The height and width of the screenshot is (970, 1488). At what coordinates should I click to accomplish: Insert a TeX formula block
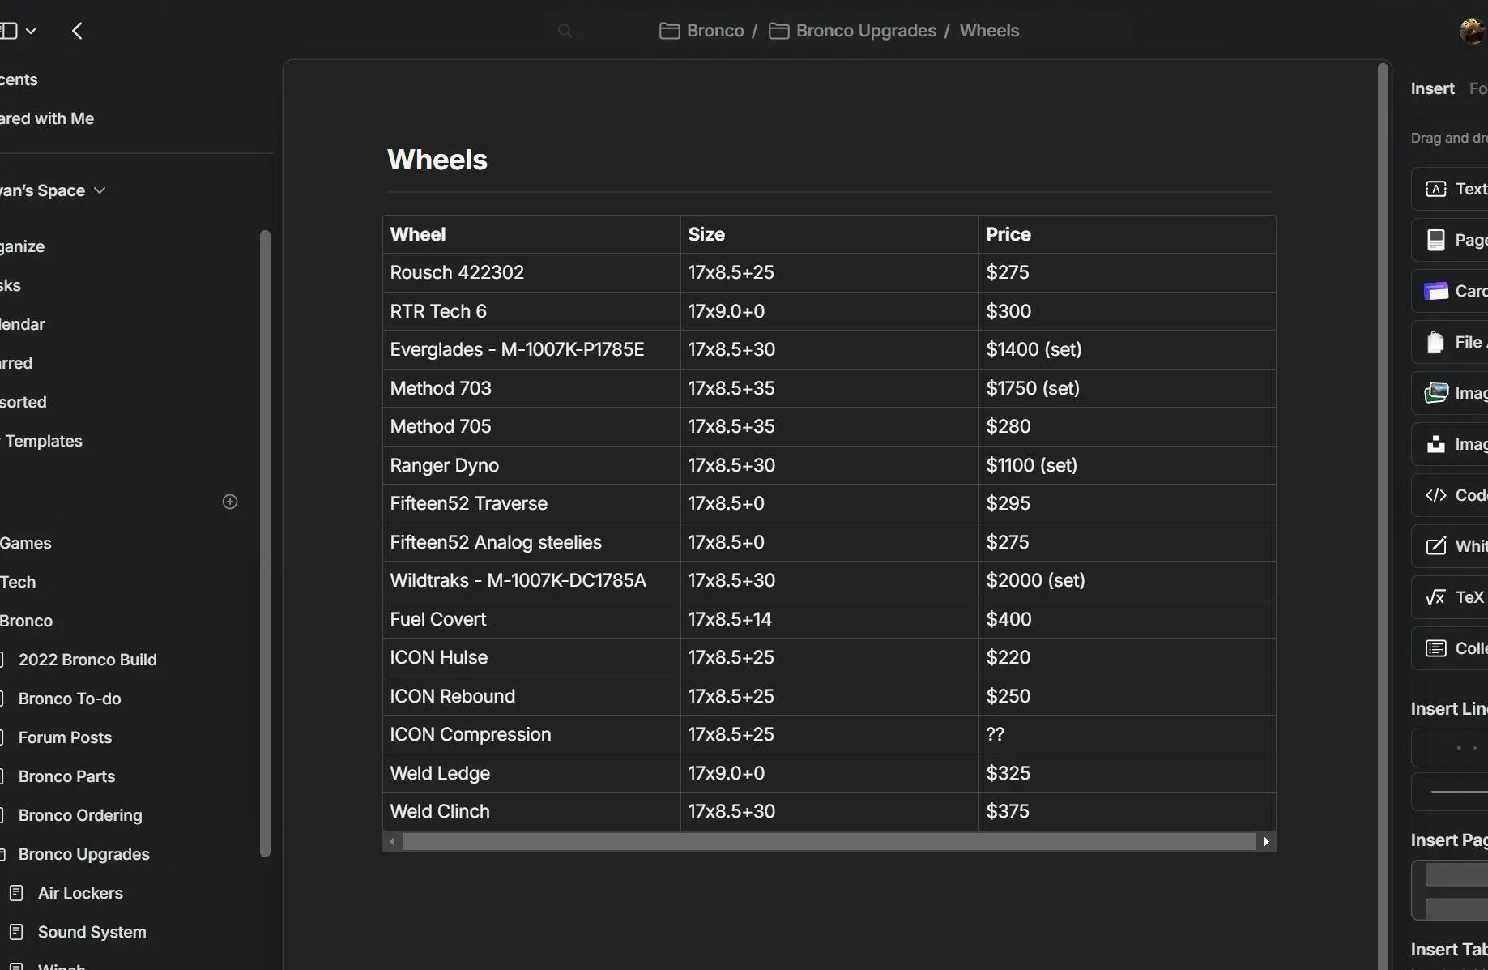click(x=1450, y=597)
